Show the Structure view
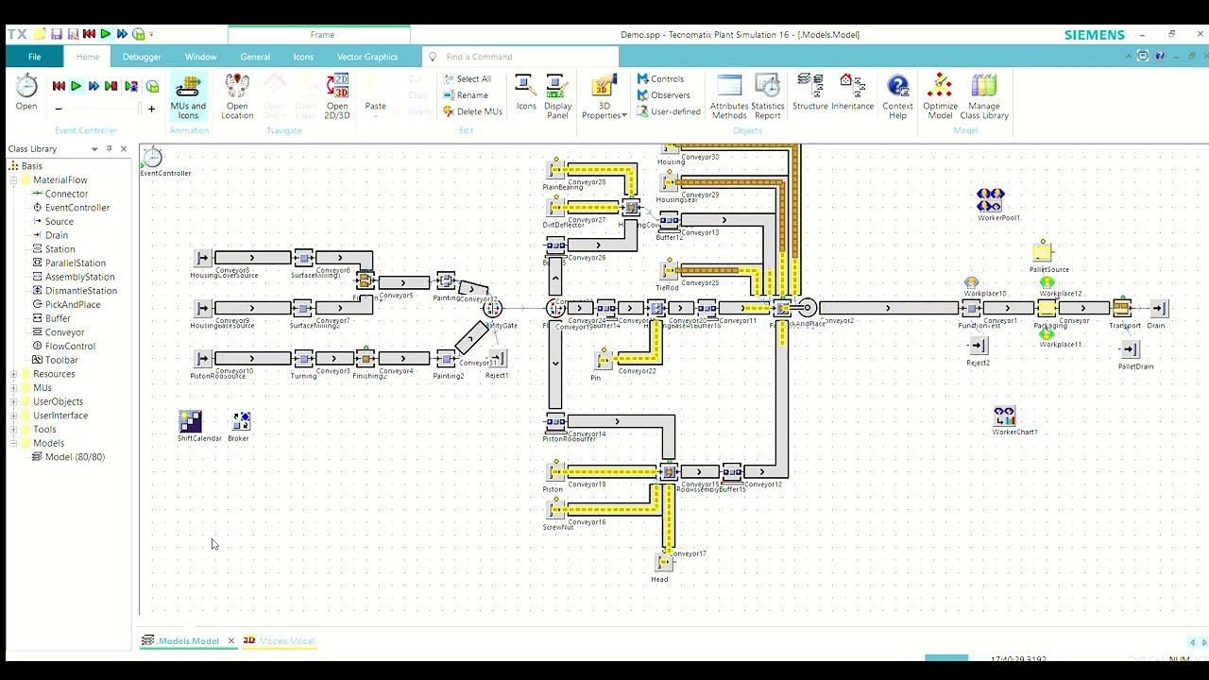Screen dimensions: 1209x680 (810, 93)
